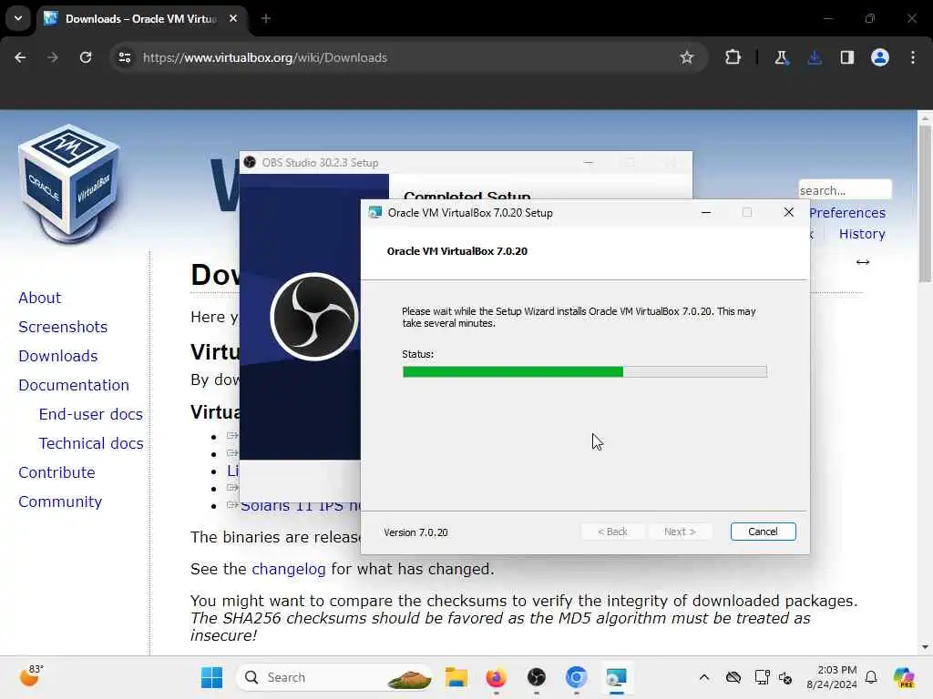
Task: Click the installation progress bar
Action: pyautogui.click(x=584, y=372)
